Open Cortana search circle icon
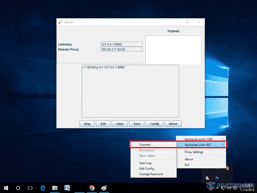257x193 pixels. [x=18, y=188]
